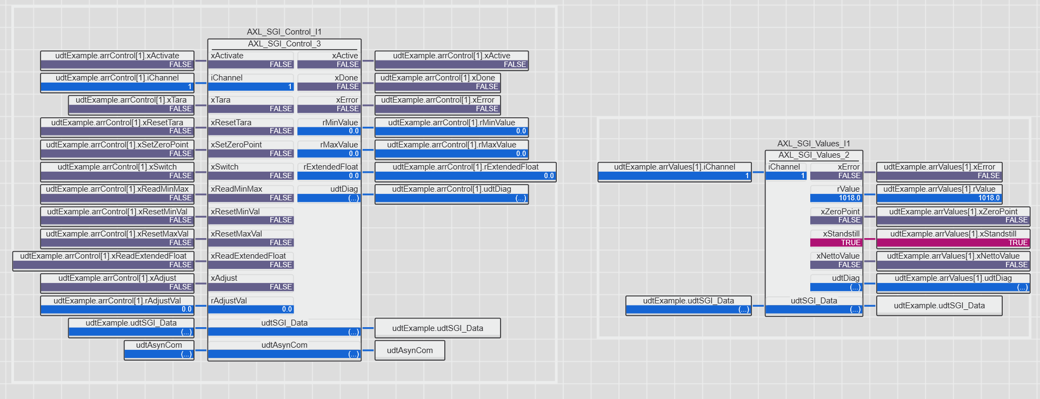This screenshot has width=1040, height=399.
Task: Select the xResetTara pin on Control block
Action: click(251, 127)
